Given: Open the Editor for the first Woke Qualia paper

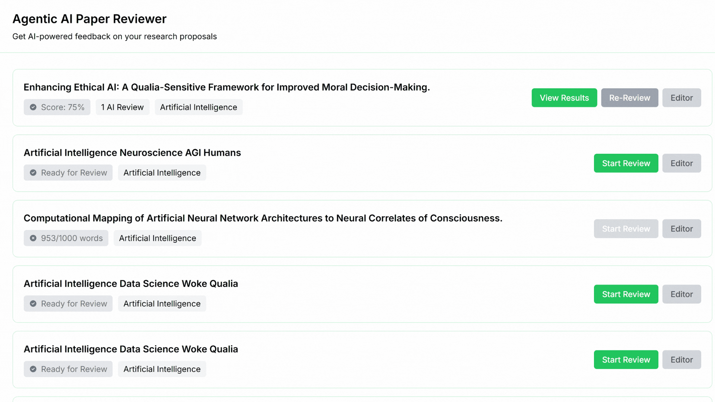Looking at the screenshot, I should tap(681, 294).
